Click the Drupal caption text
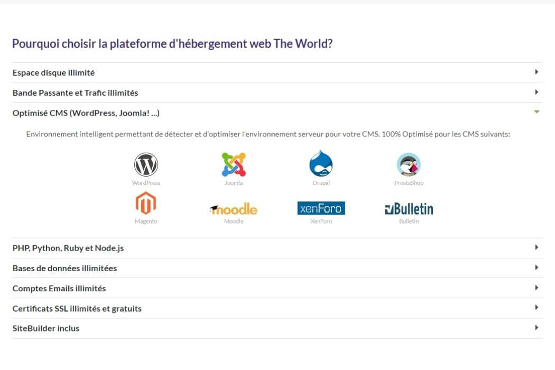This screenshot has width=555, height=370. point(321,183)
